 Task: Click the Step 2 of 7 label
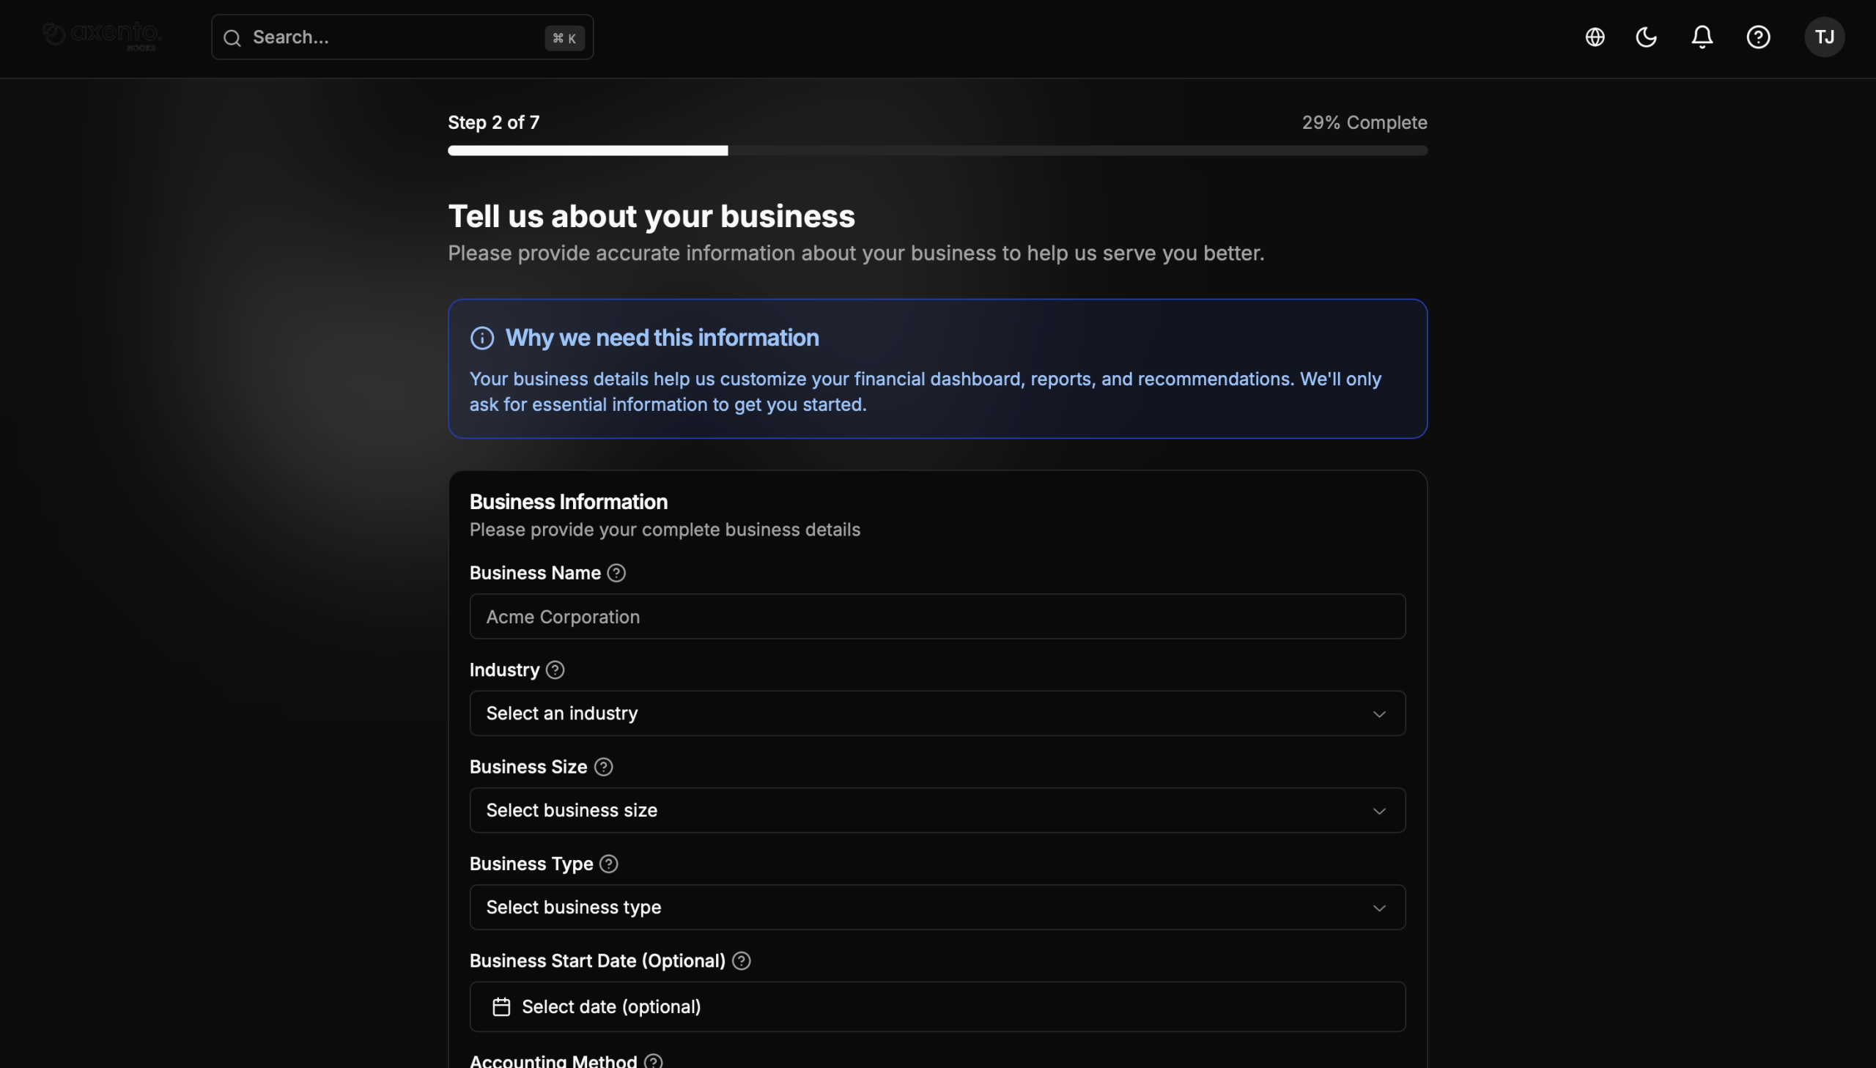pos(494,122)
